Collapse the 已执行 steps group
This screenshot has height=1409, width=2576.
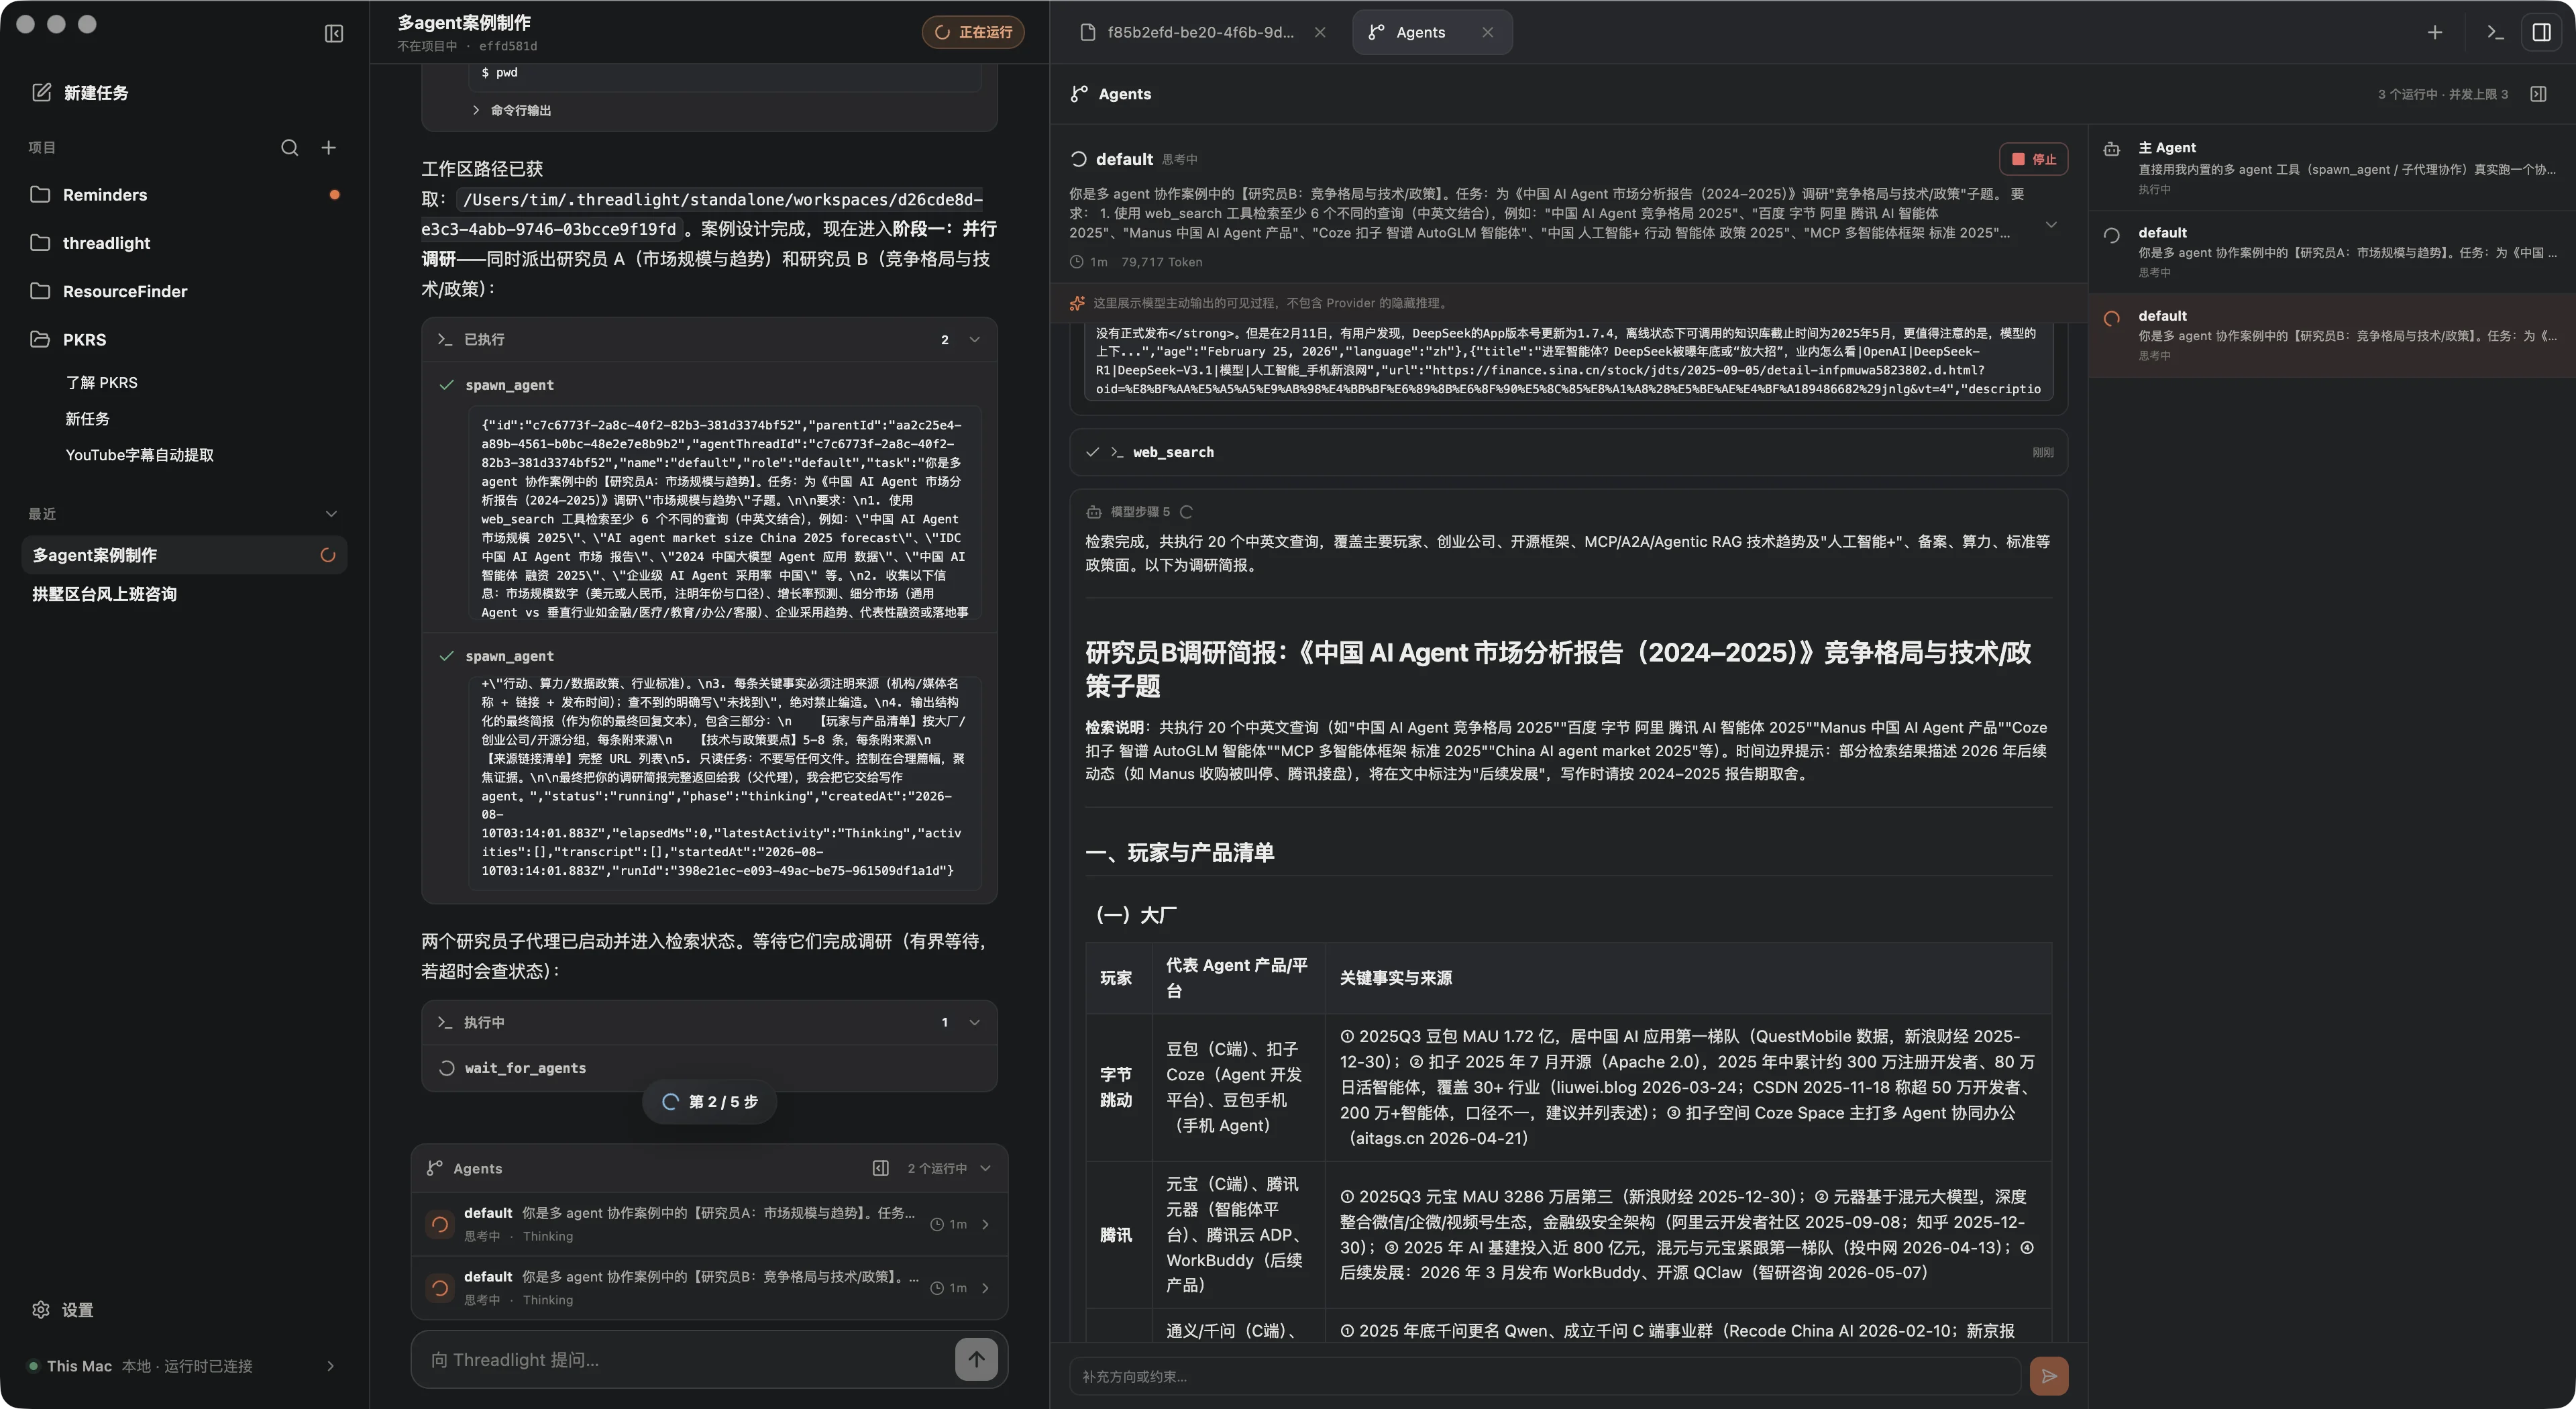pos(974,339)
